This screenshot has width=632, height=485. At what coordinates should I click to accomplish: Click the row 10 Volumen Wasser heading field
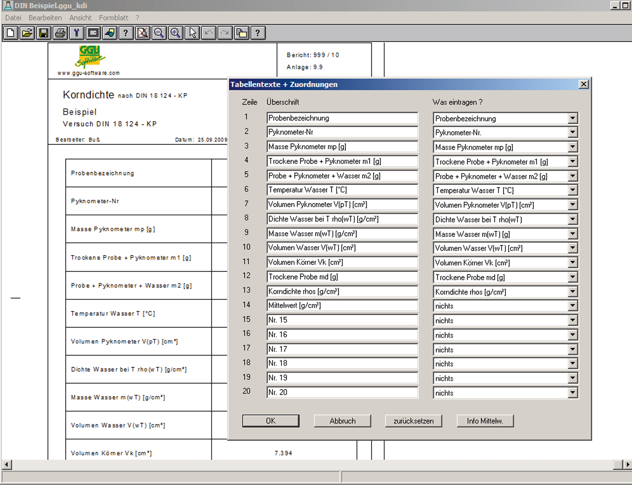(342, 248)
